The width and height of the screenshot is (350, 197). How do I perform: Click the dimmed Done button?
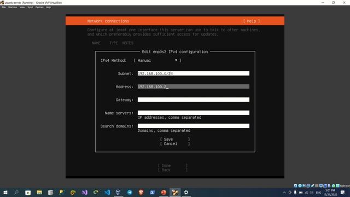tap(173, 166)
